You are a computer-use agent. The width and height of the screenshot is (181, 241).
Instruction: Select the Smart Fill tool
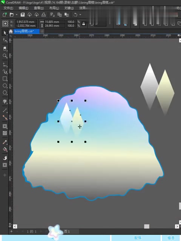5,158
